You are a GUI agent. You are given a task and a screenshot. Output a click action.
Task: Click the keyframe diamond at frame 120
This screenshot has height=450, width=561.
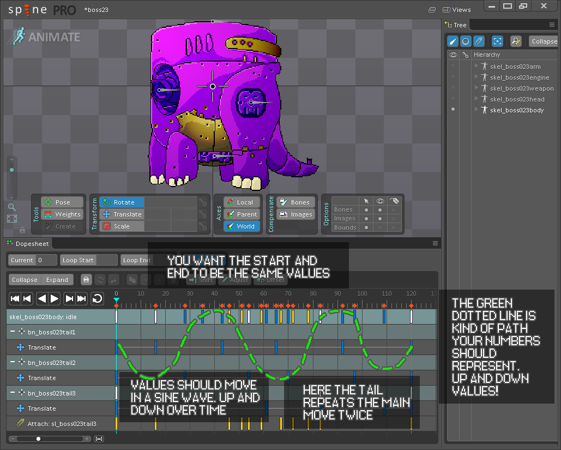[412, 306]
